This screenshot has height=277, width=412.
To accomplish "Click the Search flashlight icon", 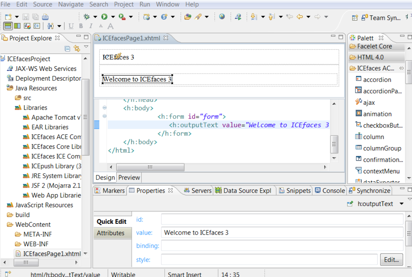I will (x=198, y=17).
